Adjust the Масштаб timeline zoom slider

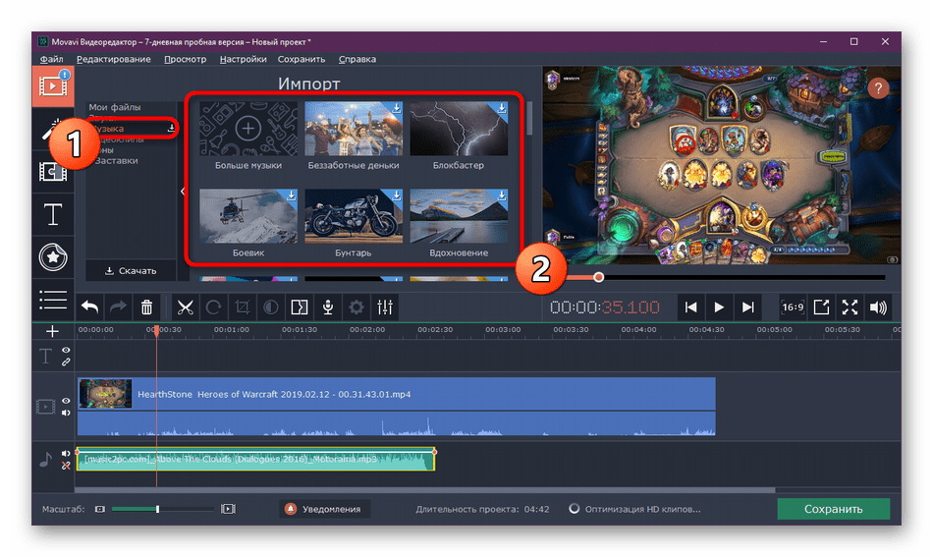[157, 509]
